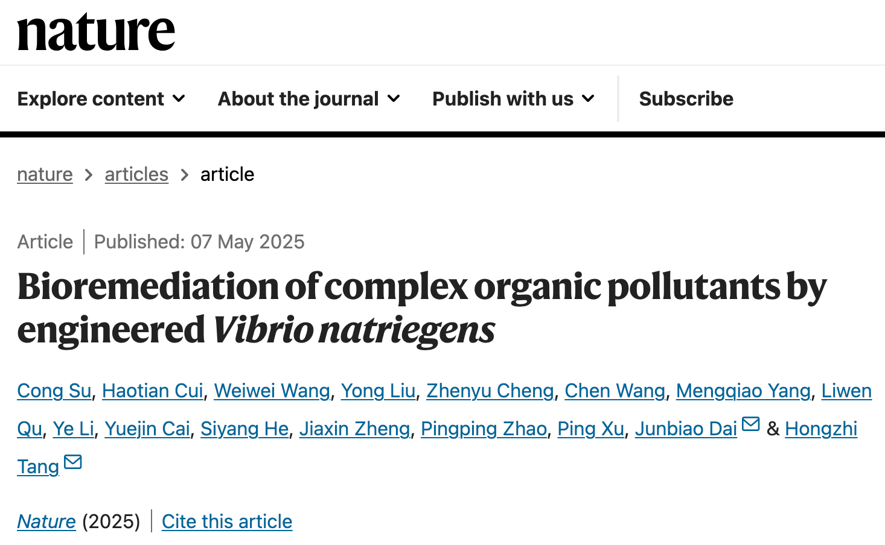Open the About the journal menu
This screenshot has height=545, width=885.
click(x=308, y=99)
